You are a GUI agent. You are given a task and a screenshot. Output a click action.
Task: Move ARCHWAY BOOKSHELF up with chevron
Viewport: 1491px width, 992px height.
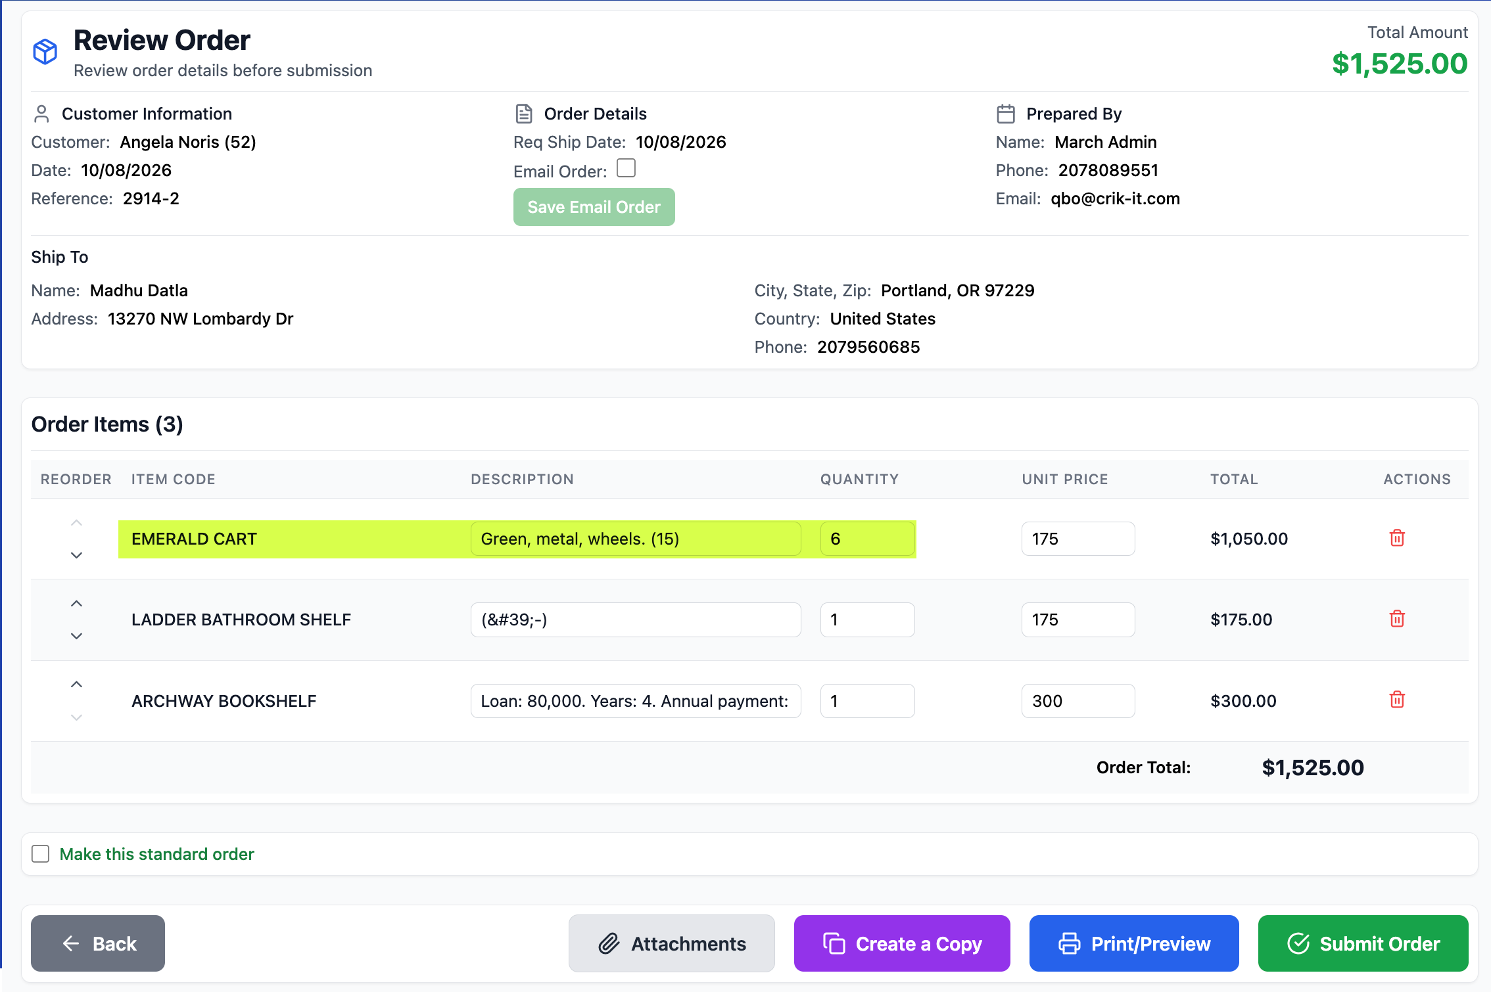pos(76,685)
